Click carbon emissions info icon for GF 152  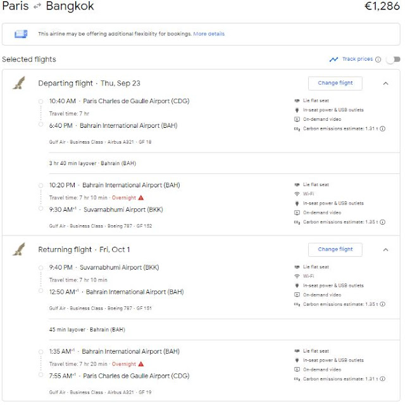pos(382,222)
